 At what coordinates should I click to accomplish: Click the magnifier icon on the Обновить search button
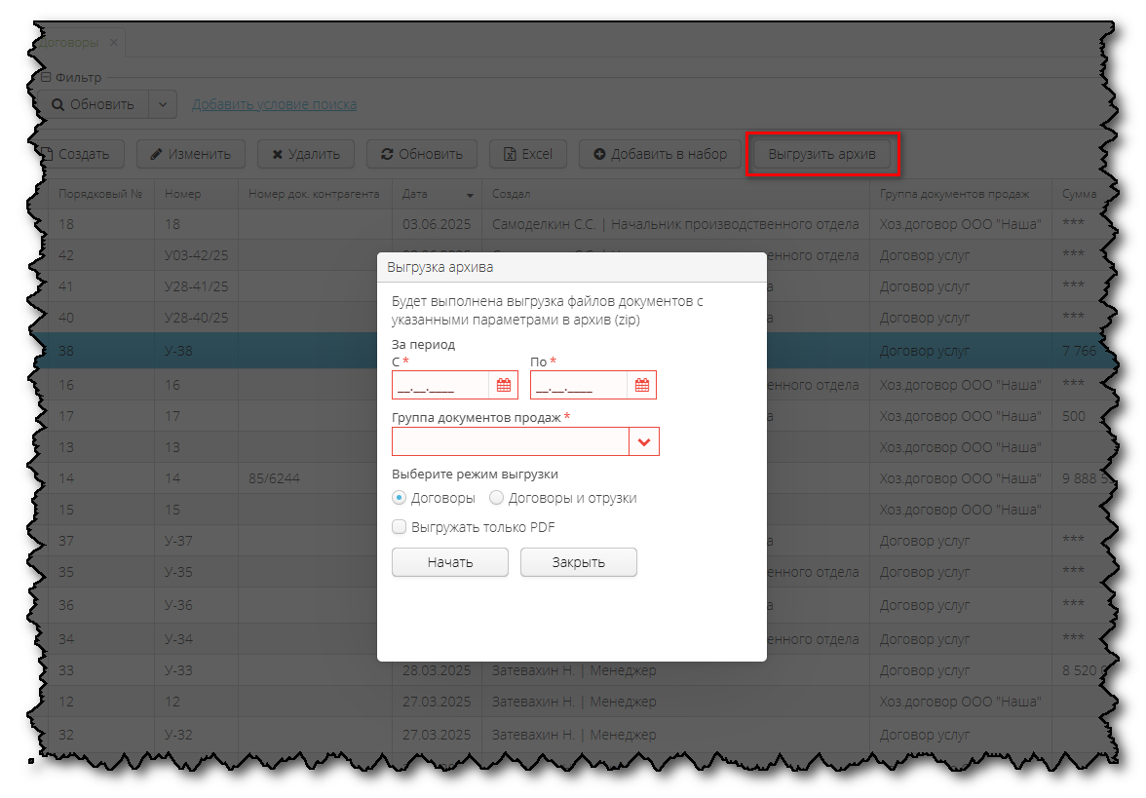coord(56,104)
